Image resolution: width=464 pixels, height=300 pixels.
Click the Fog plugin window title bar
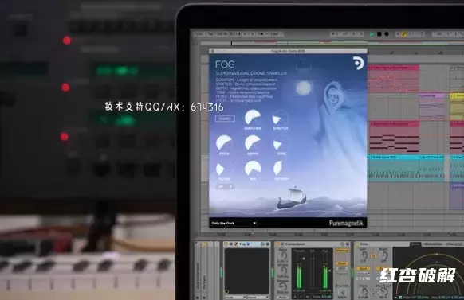[288, 51]
